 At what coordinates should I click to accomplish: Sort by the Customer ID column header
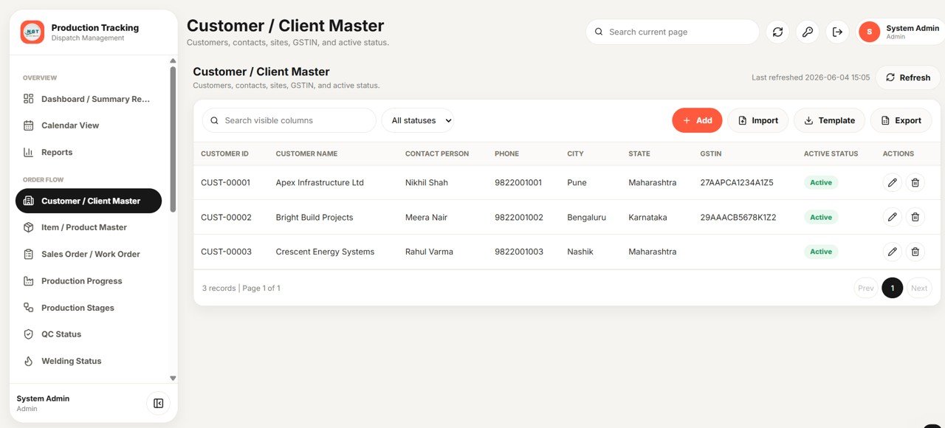point(224,153)
